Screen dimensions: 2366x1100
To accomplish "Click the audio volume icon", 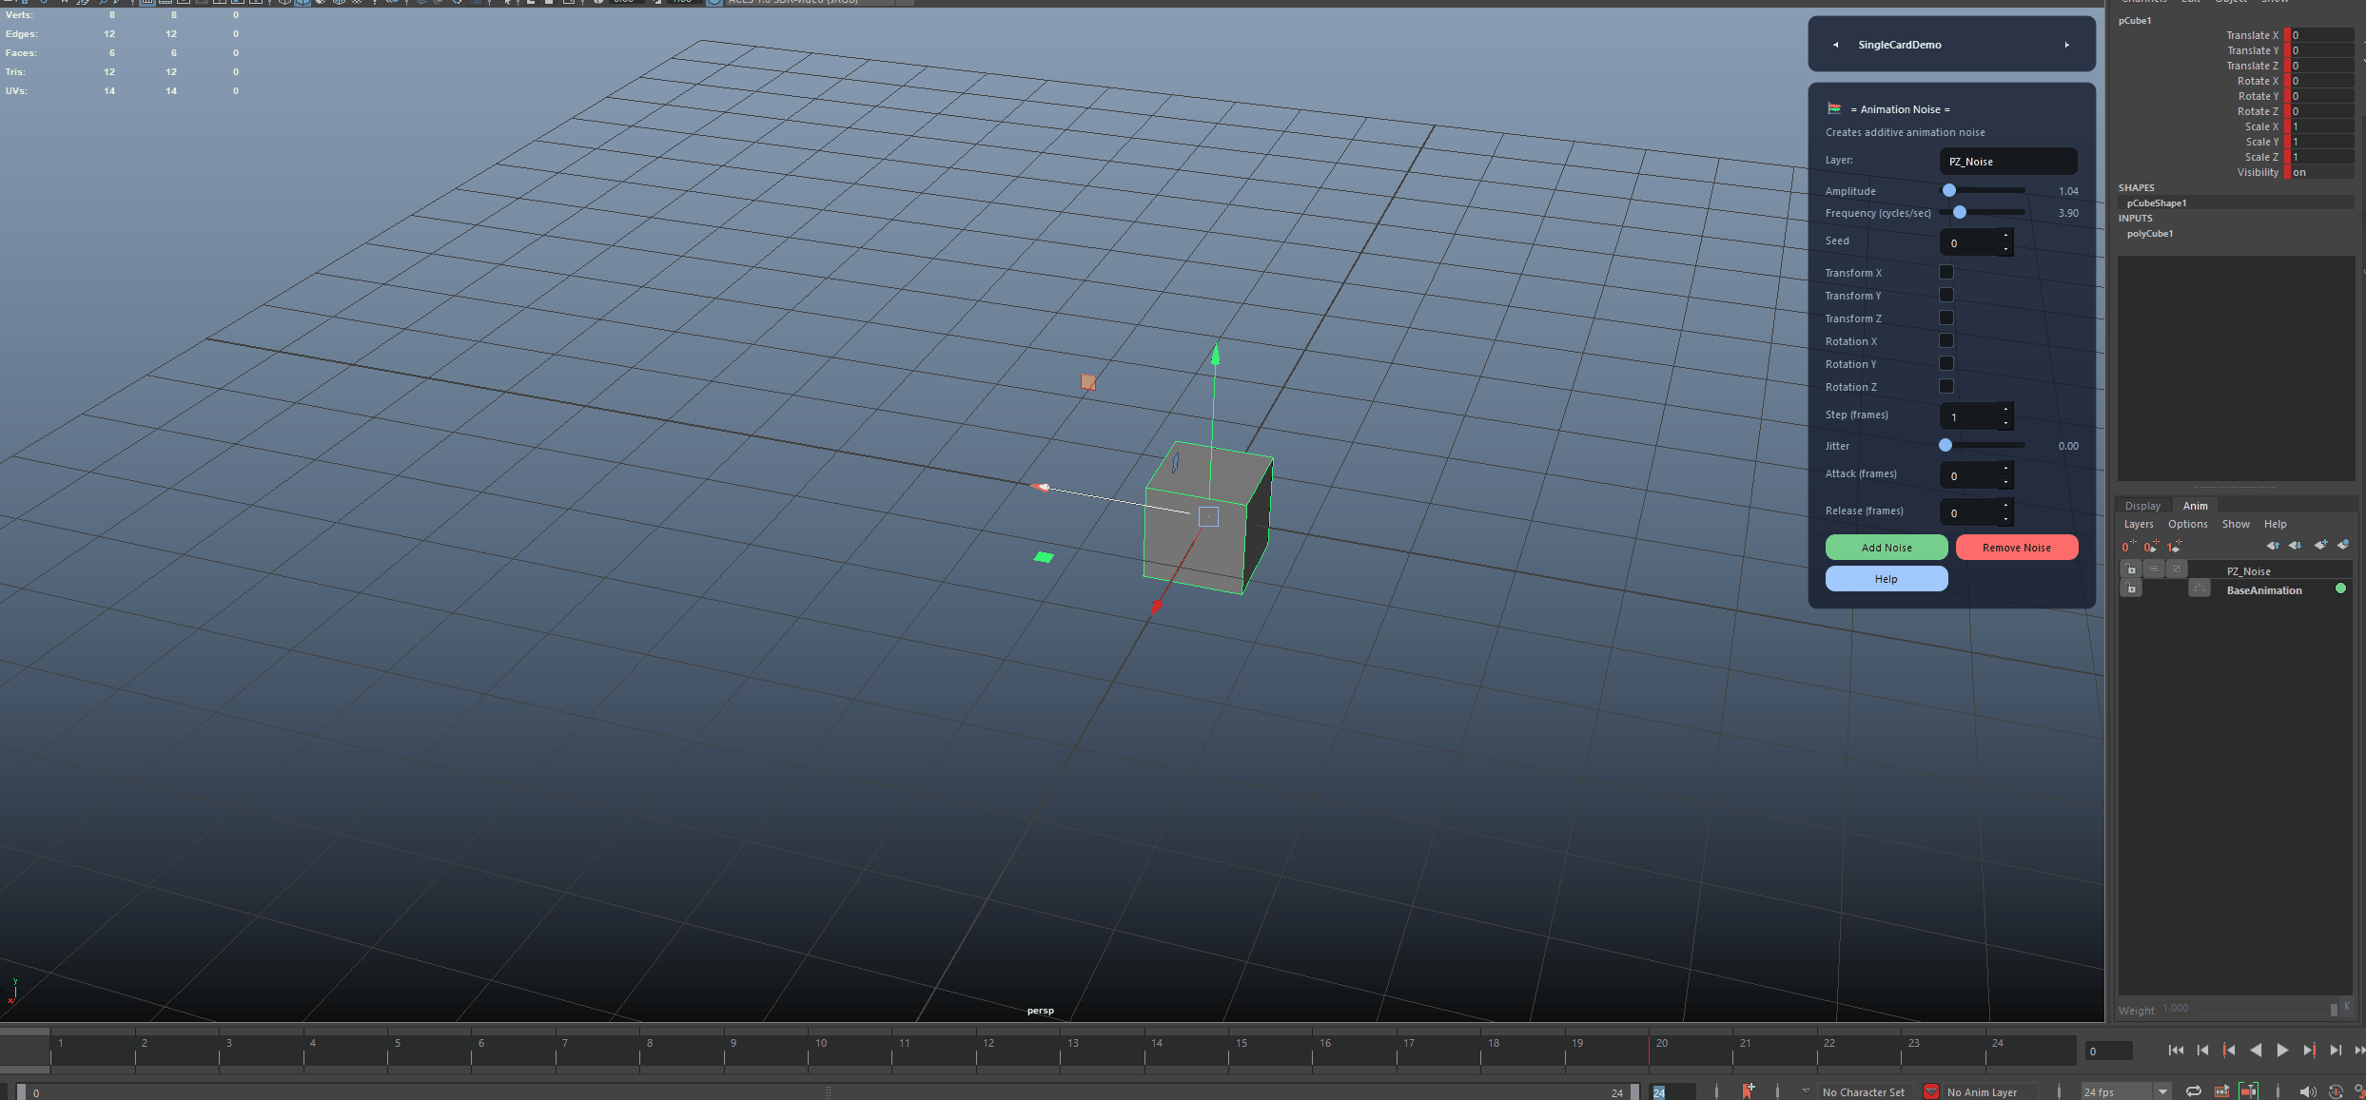I will 2307,1091.
